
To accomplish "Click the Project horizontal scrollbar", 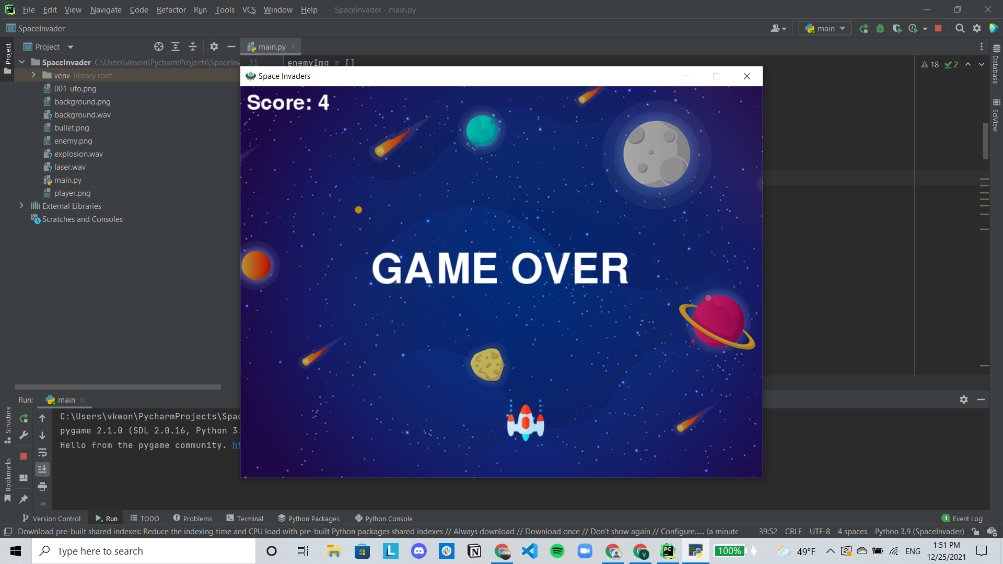I will click(118, 387).
